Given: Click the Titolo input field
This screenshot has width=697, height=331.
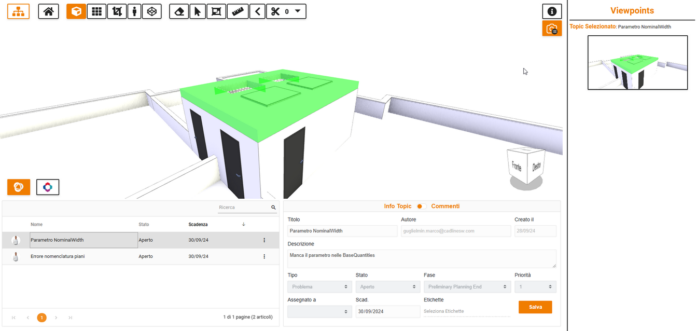Looking at the screenshot, I should click(x=342, y=231).
